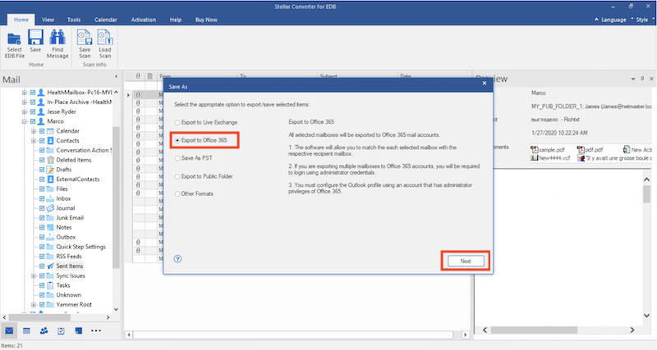Collapse the Marco mailbox tree node

[x=25, y=121]
